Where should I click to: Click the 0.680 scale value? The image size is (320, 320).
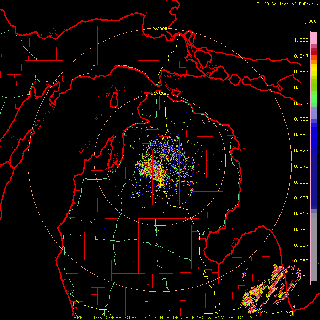click(301, 135)
